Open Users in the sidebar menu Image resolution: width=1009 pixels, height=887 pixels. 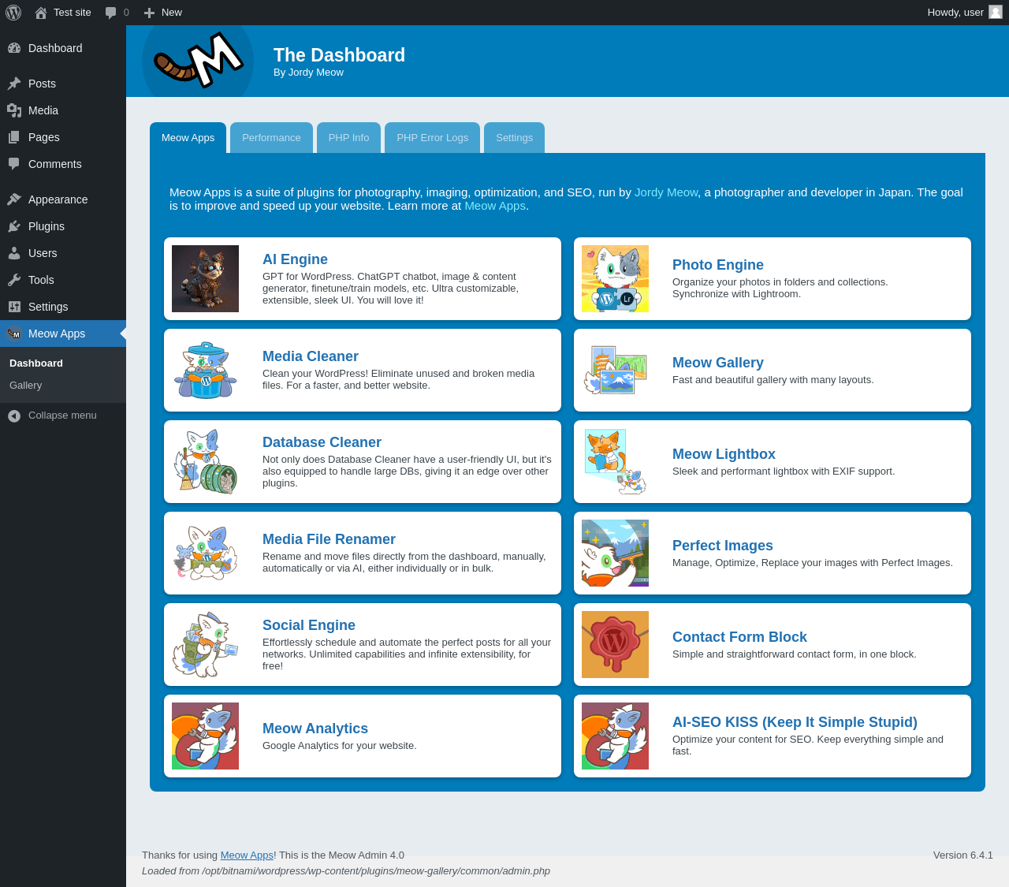[x=63, y=253]
